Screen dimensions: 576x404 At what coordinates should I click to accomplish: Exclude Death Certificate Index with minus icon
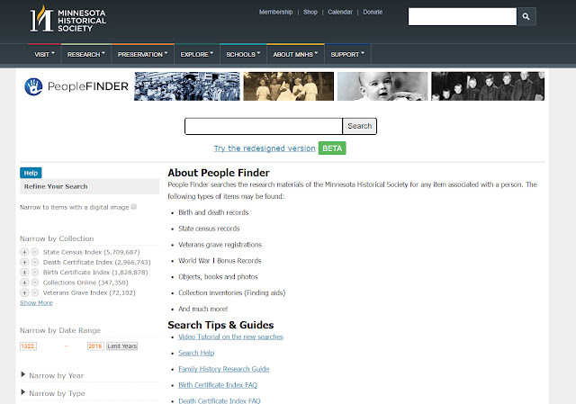35,262
